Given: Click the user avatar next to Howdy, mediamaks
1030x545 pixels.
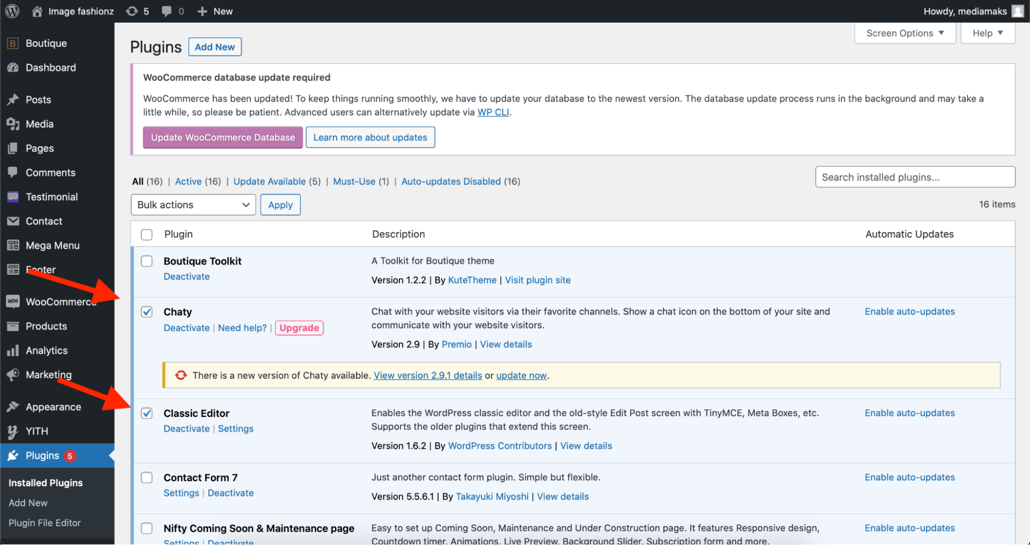Looking at the screenshot, I should tap(1017, 11).
